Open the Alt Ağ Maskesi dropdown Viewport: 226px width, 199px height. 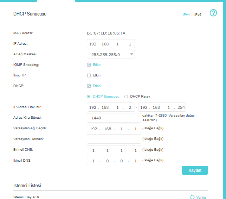tap(111, 54)
